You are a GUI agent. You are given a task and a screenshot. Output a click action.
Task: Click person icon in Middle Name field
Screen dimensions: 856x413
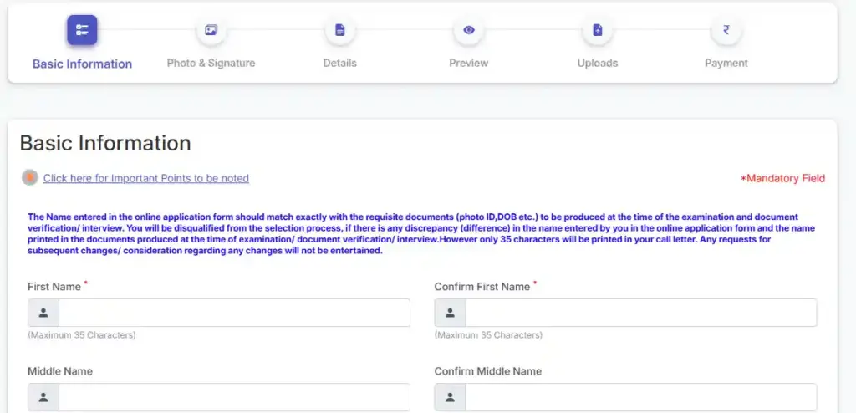click(x=43, y=397)
